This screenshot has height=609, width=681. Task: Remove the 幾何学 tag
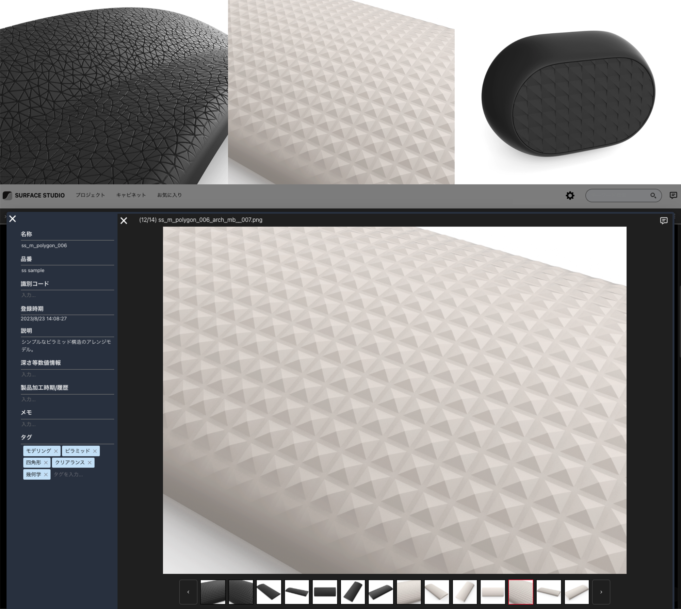pos(46,475)
